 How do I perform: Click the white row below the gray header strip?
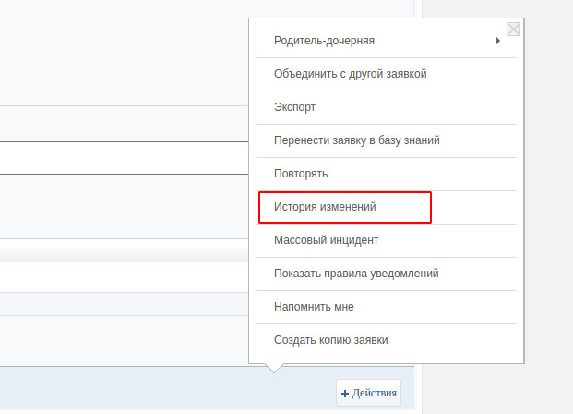coord(124,277)
